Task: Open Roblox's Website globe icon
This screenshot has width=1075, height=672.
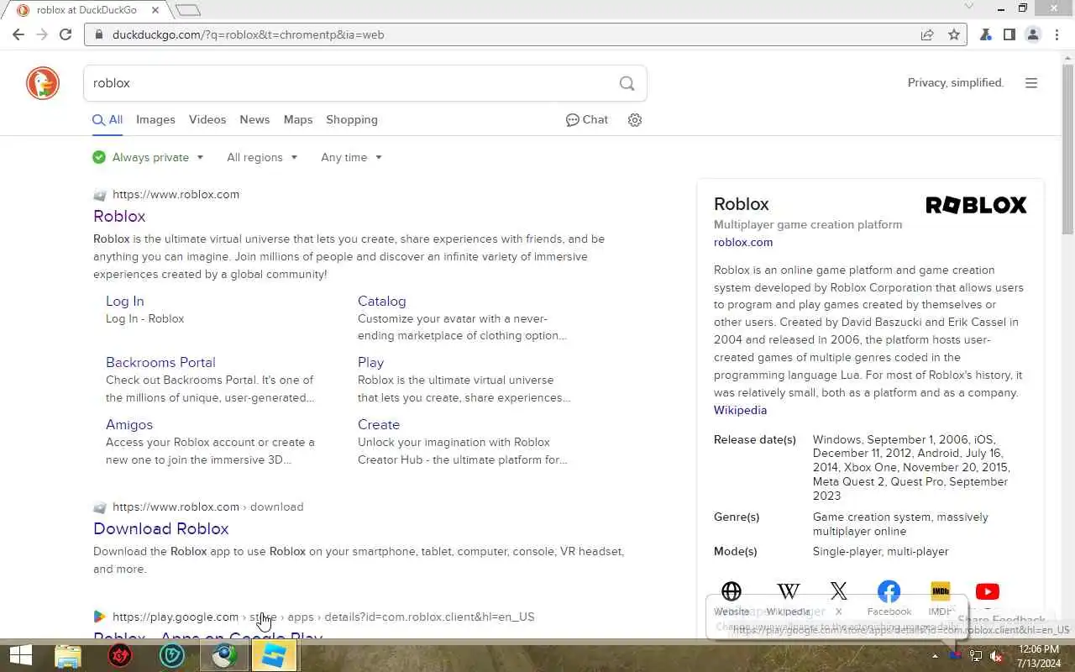Action: click(732, 592)
